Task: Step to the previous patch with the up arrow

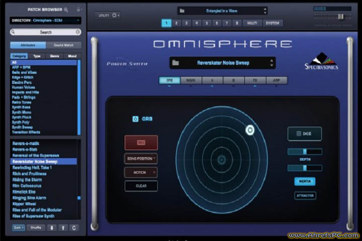Action: [63, 228]
